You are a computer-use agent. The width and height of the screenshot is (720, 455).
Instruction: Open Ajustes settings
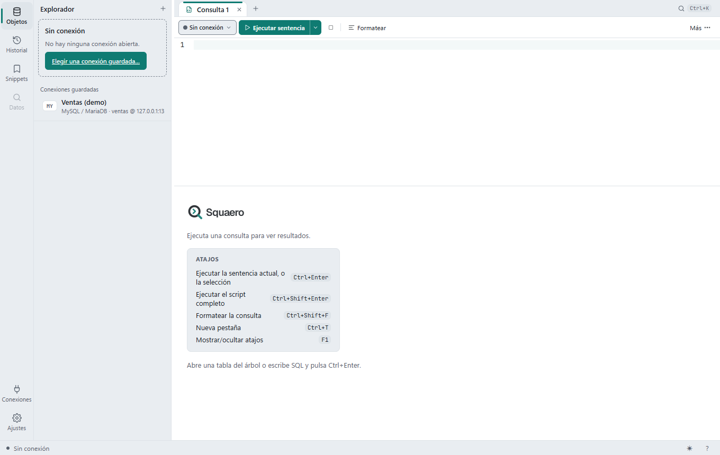coord(17,422)
